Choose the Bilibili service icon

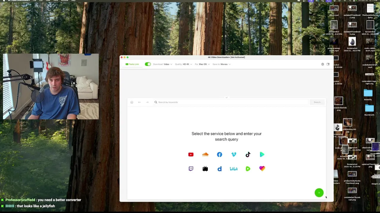point(234,169)
